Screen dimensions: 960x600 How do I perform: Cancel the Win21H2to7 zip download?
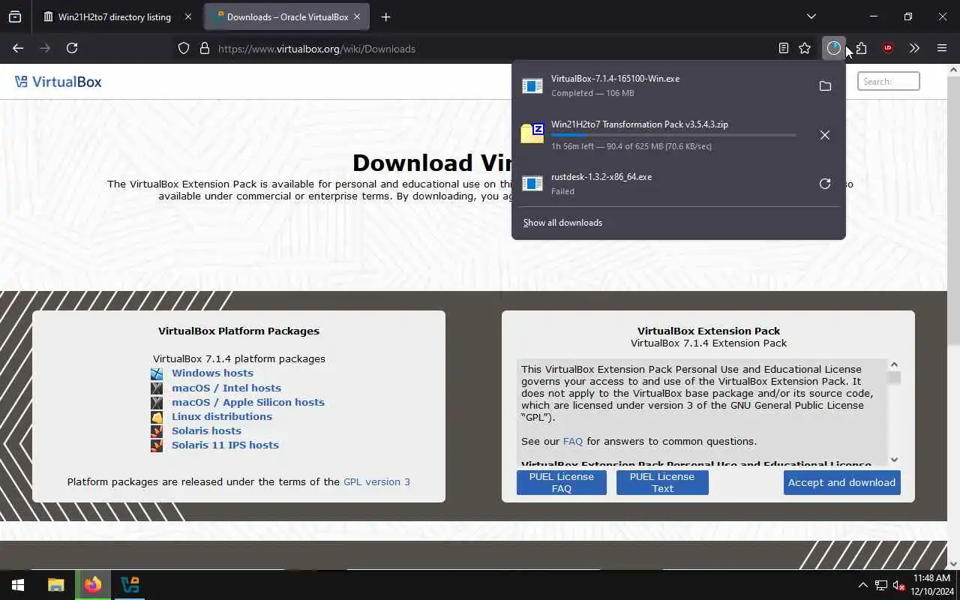825,135
